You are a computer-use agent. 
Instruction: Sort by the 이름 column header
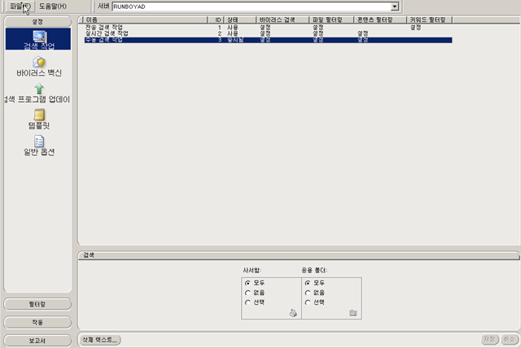145,20
